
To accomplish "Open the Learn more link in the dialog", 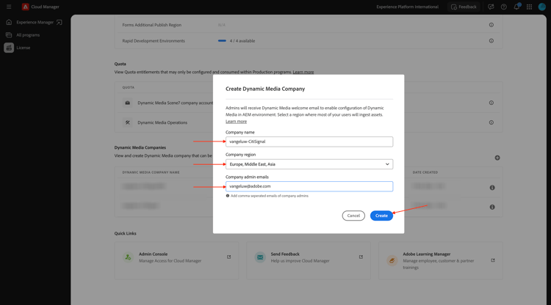I will click(236, 121).
